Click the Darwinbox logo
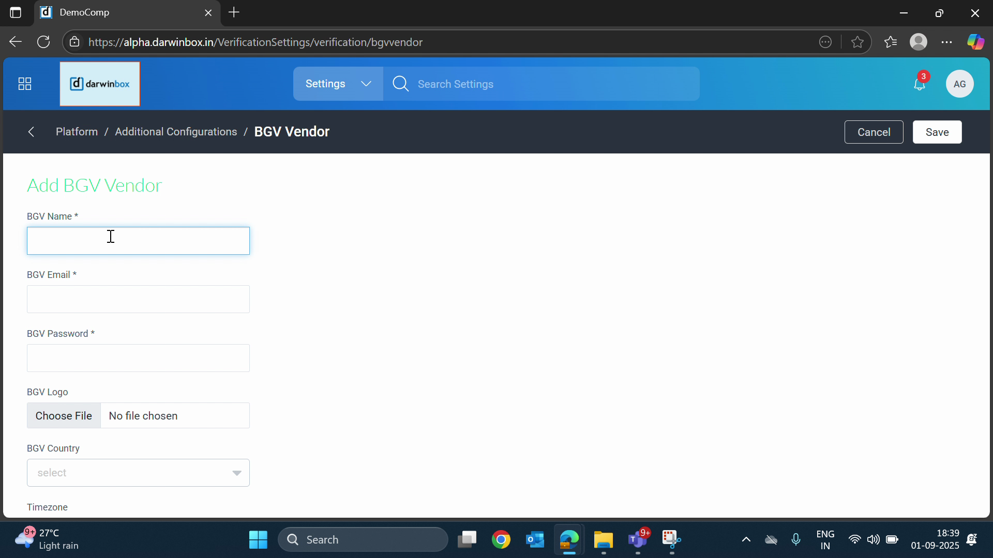This screenshot has height=558, width=993. click(100, 84)
